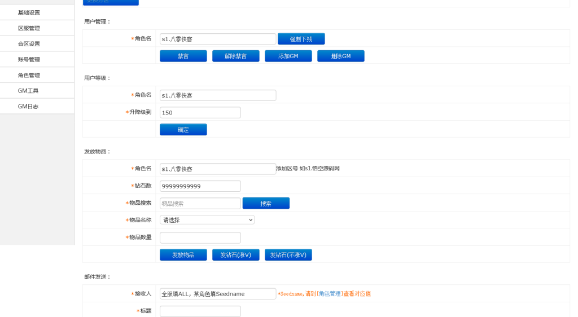Click the 邮件发送： section heading
This screenshot has width=578, height=317.
coord(97,277)
